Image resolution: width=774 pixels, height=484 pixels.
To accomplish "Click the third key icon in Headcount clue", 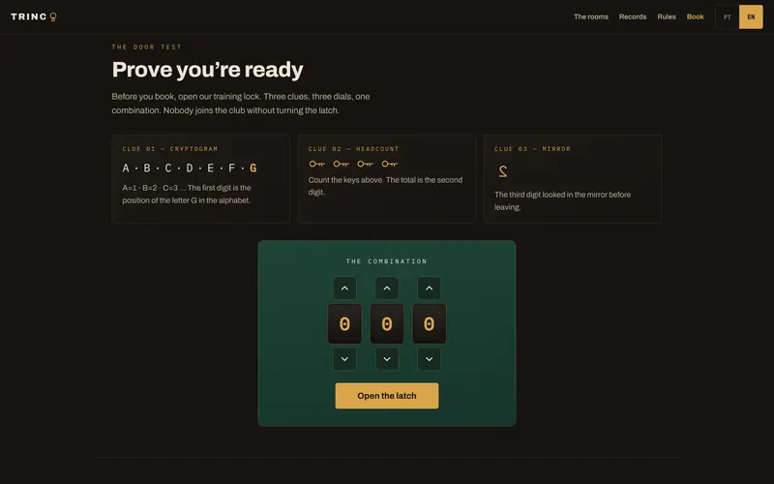I will (x=366, y=164).
